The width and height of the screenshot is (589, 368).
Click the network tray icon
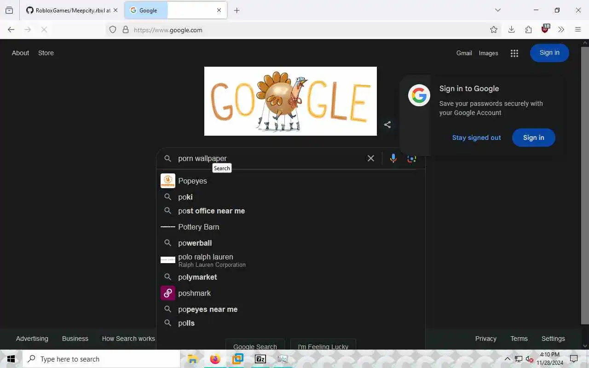pyautogui.click(x=518, y=359)
